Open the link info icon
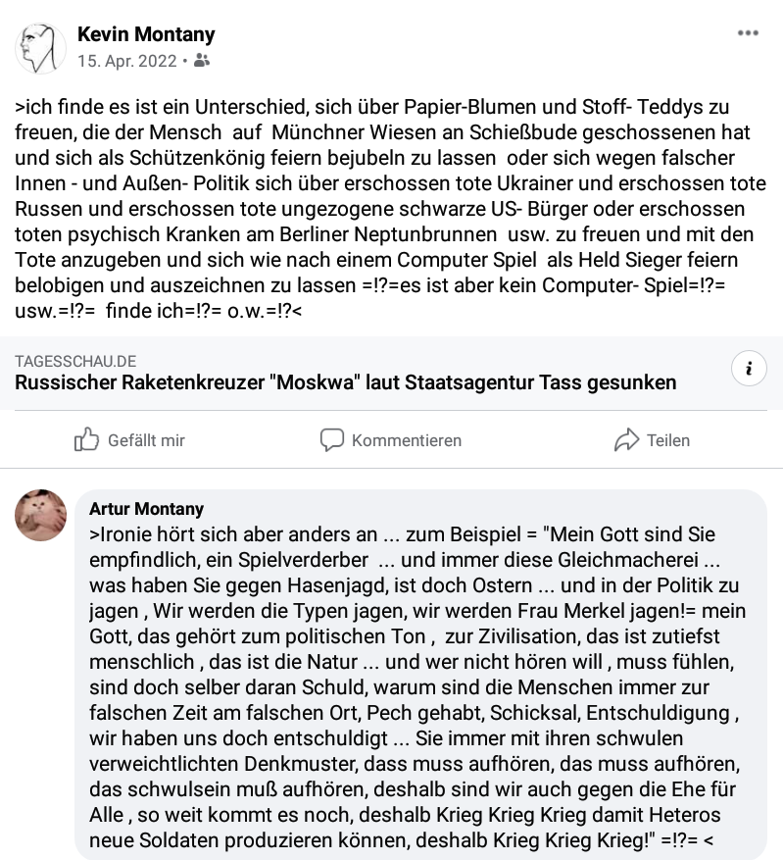Screen dimensions: 783x860 click(x=749, y=368)
